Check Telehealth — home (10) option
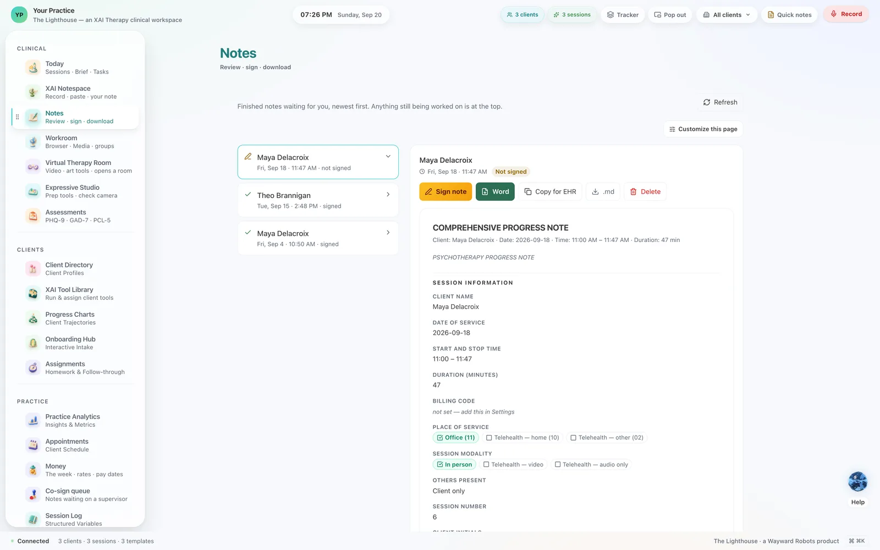The width and height of the screenshot is (880, 550). [x=522, y=438]
